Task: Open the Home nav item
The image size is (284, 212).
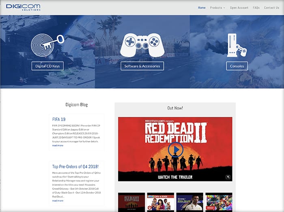Action: [x=202, y=8]
